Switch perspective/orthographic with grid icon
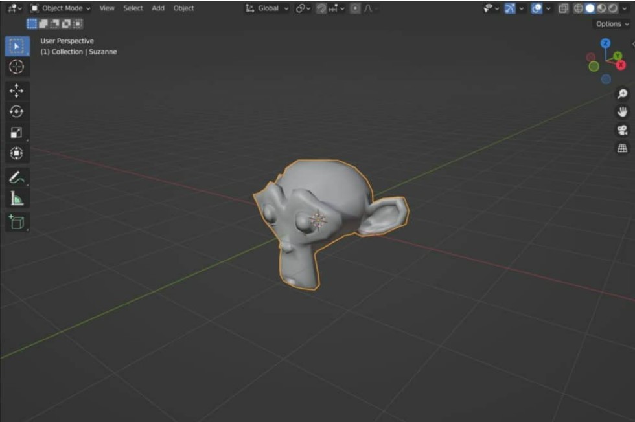The width and height of the screenshot is (635, 422). (622, 148)
